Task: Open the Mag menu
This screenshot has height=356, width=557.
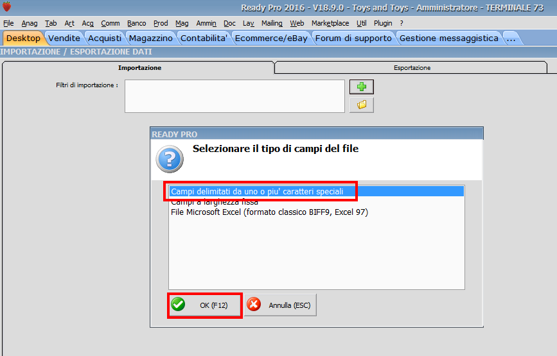Action: tap(182, 23)
